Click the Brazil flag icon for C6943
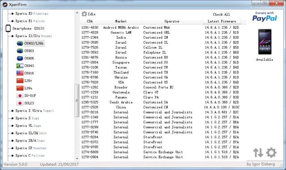286x170 pixels. tap(20, 66)
